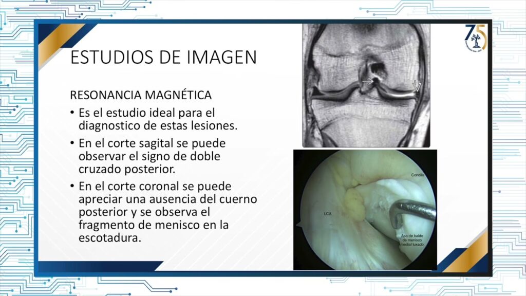Click the yellow fatty tissue in the arthroscopy image

353,203
